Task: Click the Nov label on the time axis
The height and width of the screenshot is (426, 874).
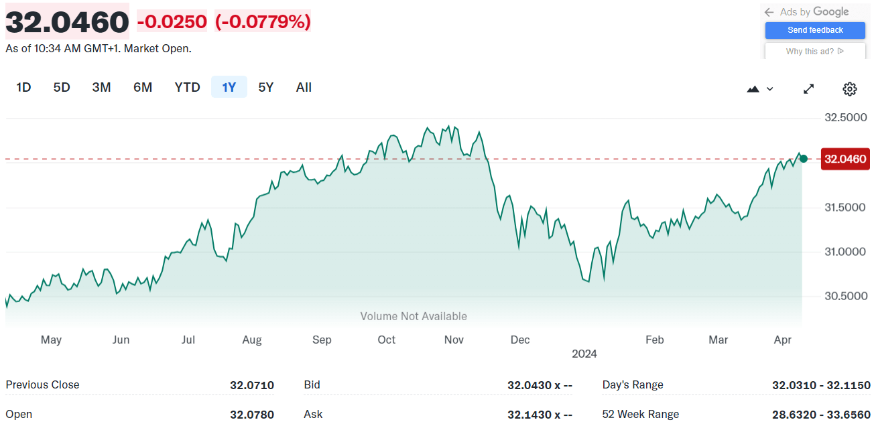Action: pyautogui.click(x=454, y=340)
